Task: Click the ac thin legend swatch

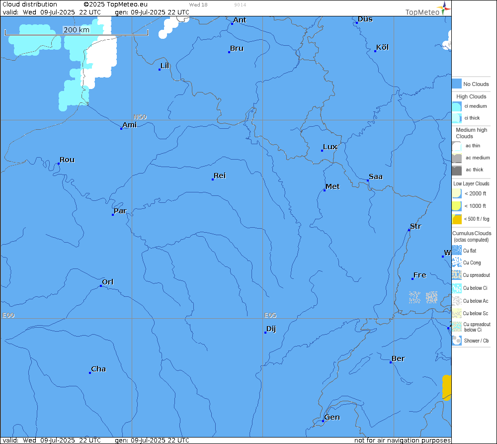Action: pyautogui.click(x=457, y=146)
